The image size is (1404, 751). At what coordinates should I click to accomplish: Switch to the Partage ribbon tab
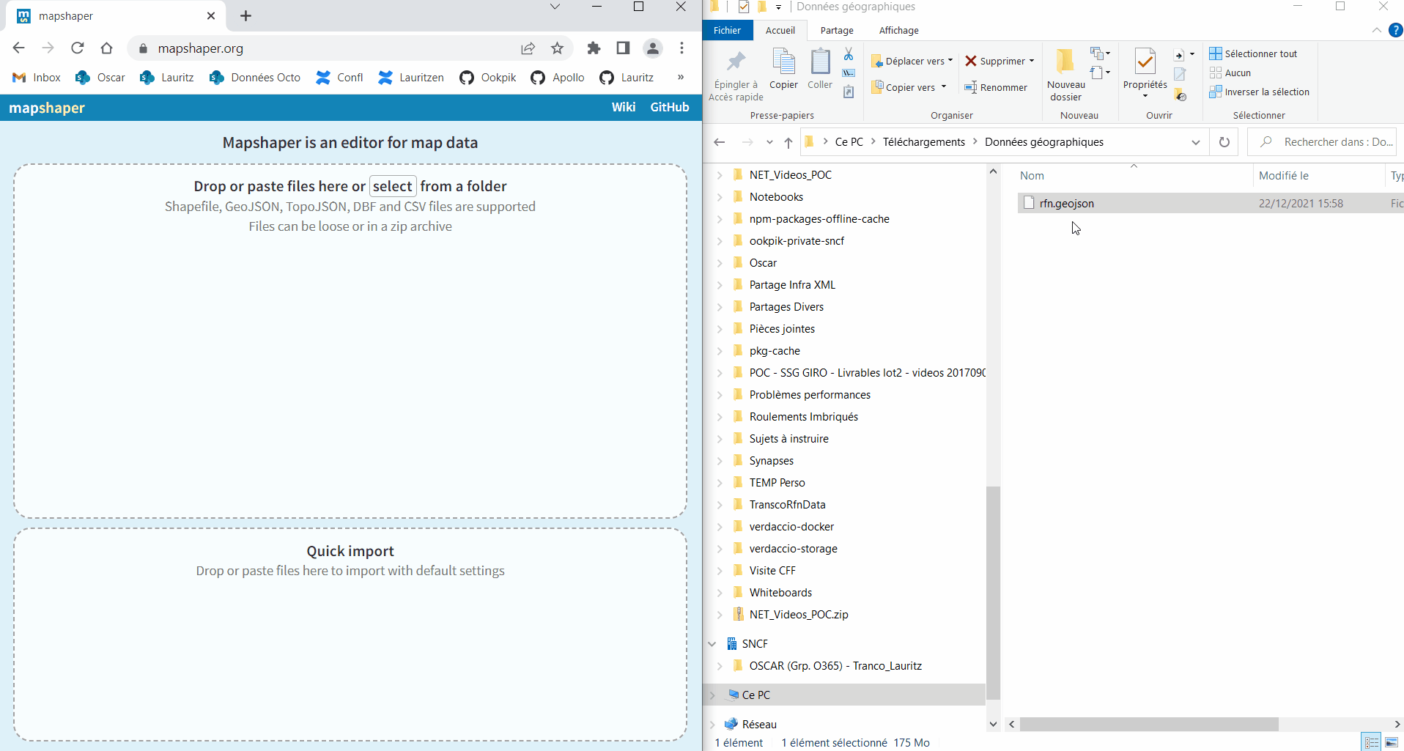[837, 30]
